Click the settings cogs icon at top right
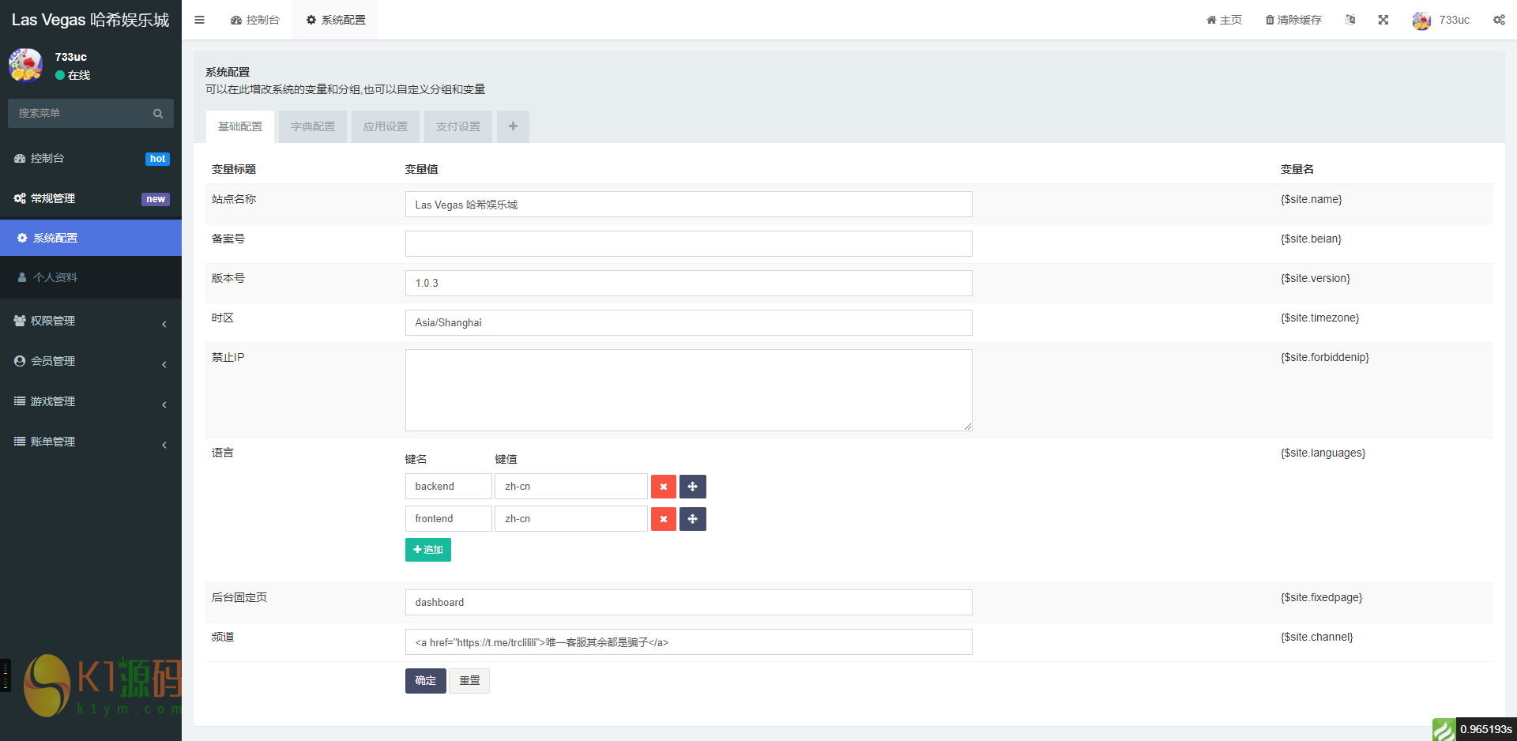1517x741 pixels. (x=1499, y=20)
